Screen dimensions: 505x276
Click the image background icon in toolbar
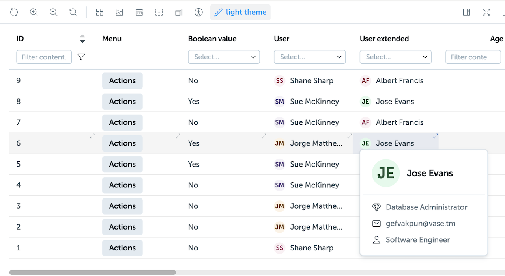pyautogui.click(x=120, y=12)
